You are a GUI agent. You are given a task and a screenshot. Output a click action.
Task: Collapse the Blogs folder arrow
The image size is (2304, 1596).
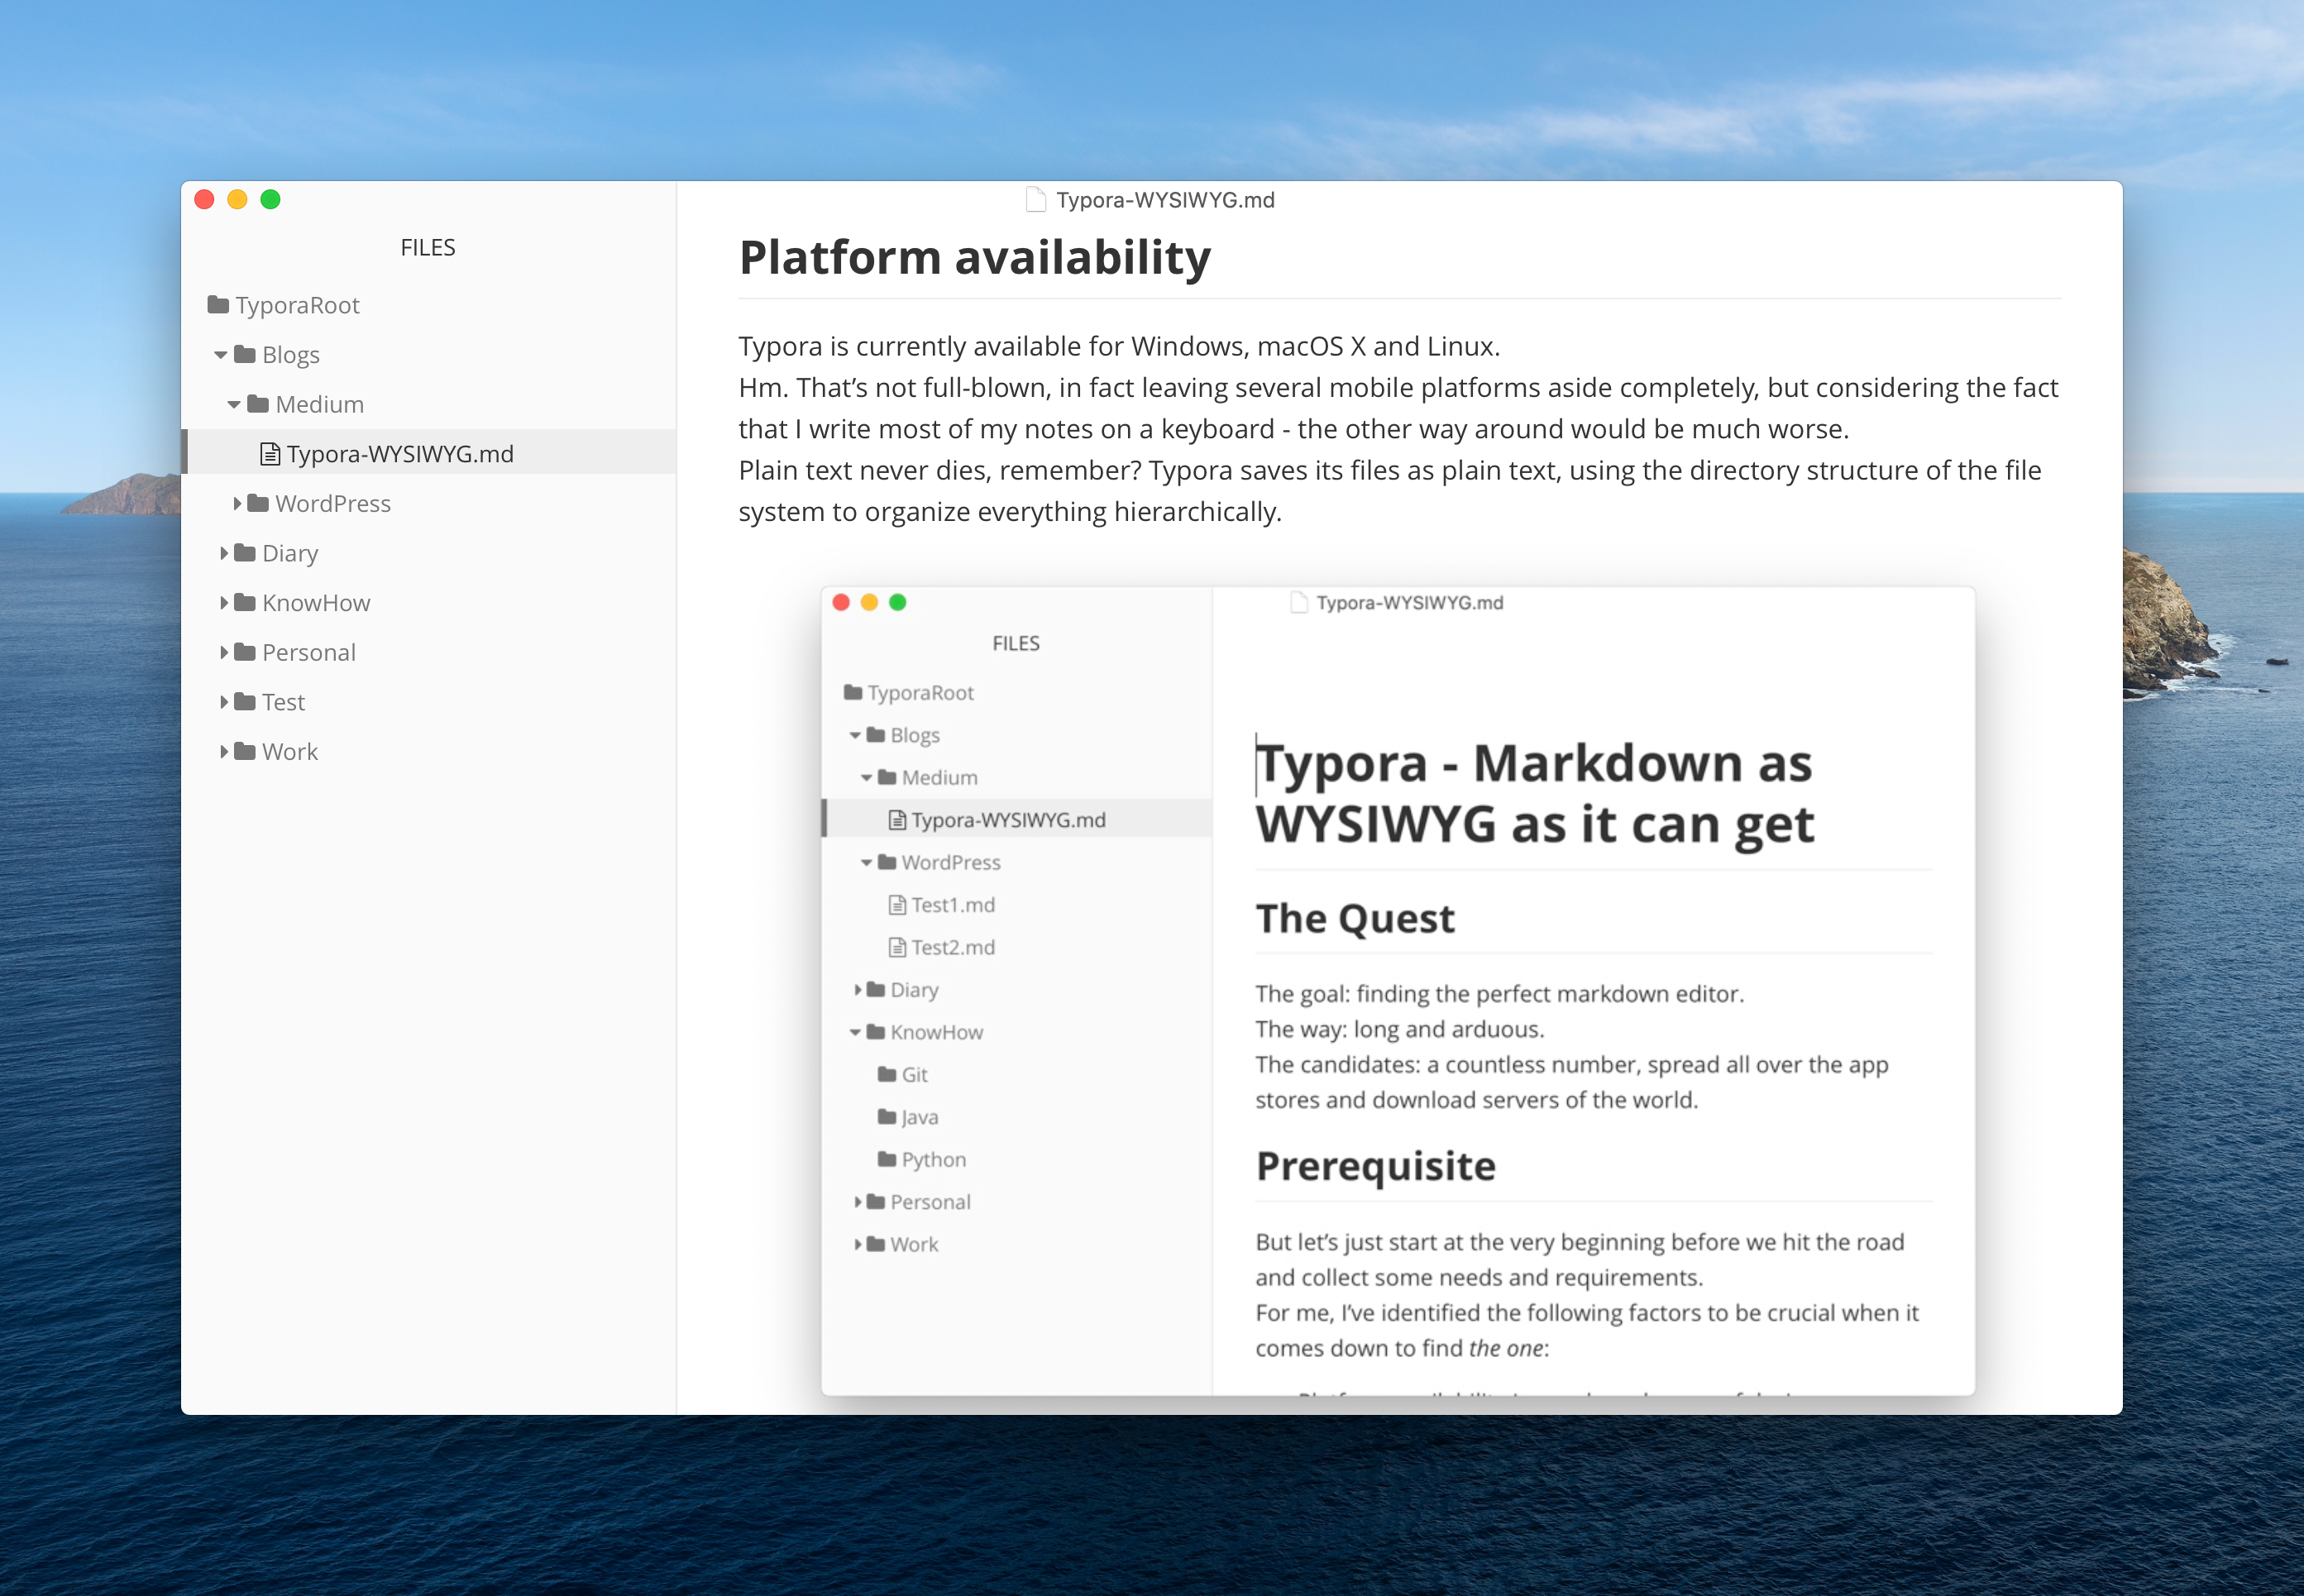(220, 355)
